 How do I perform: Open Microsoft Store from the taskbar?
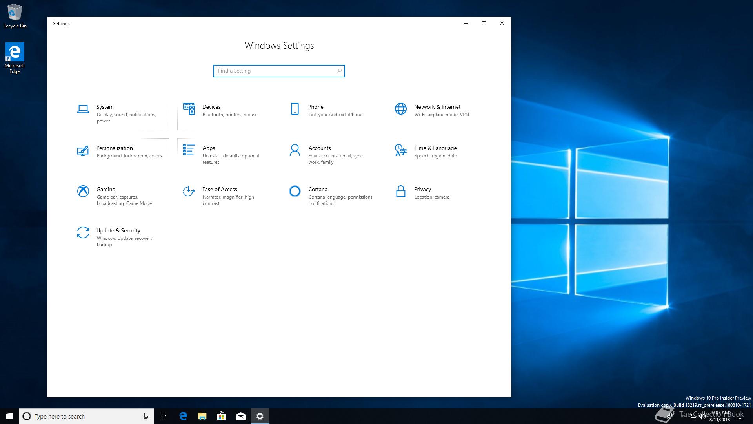coord(222,416)
